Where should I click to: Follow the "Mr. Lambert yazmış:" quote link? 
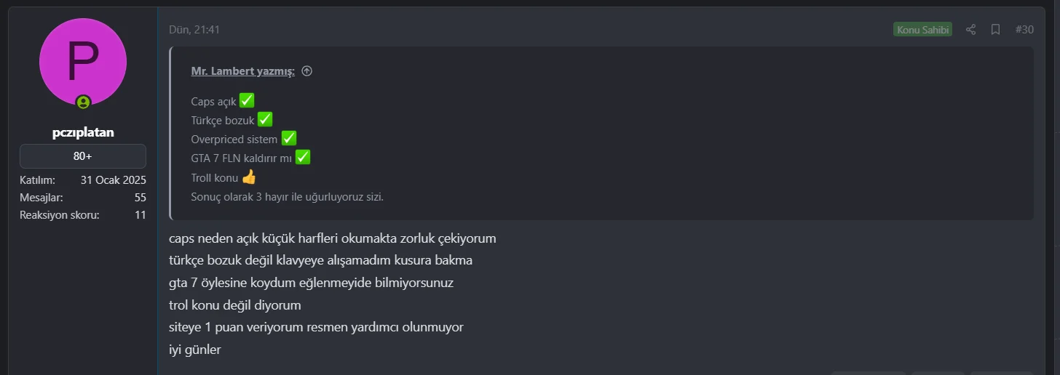point(242,71)
